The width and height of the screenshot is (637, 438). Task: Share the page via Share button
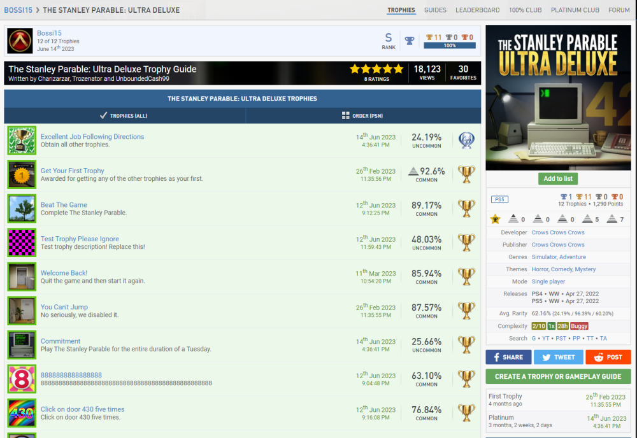508,357
